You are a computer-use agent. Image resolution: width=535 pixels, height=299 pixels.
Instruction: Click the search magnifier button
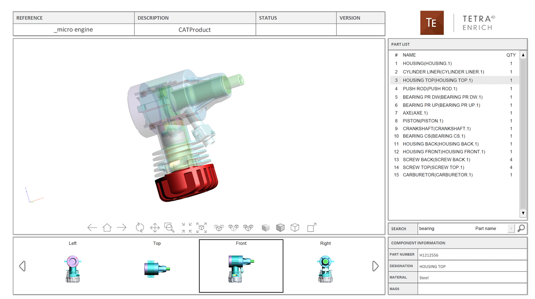(x=521, y=228)
